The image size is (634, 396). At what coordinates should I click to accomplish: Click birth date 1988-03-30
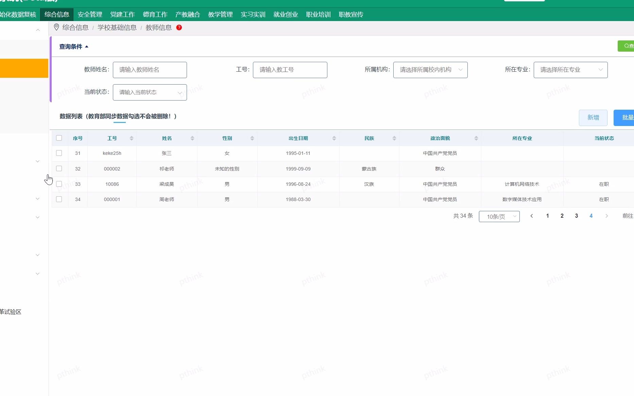[x=298, y=199]
